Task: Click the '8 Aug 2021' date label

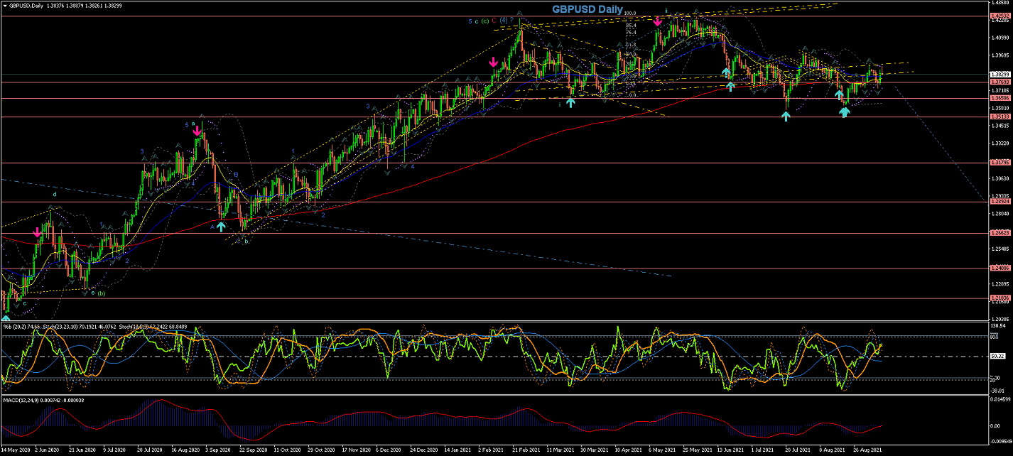Action: click(x=832, y=450)
